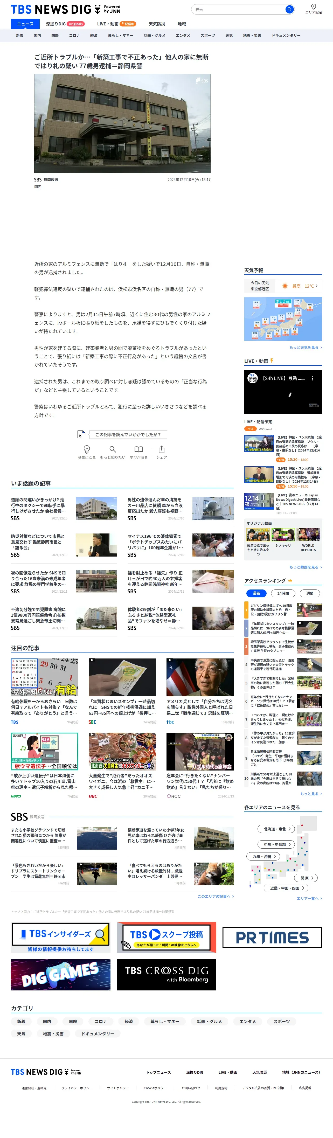Open the 天気防災 tab

click(x=157, y=24)
